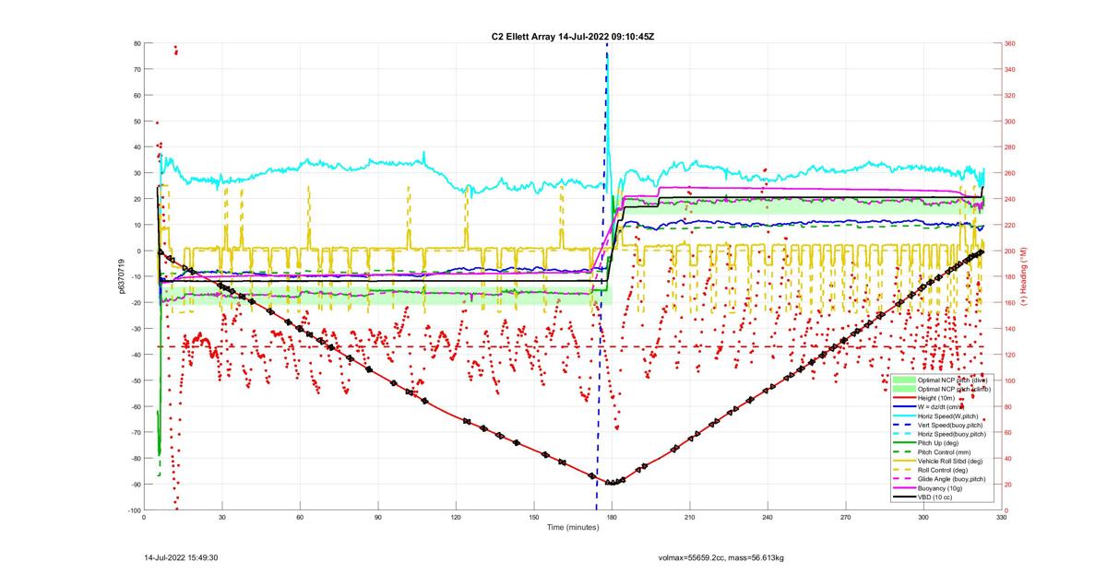Click the green swatch for Optimal NCP pitch (dive)
The image size is (1107, 573).
click(904, 380)
